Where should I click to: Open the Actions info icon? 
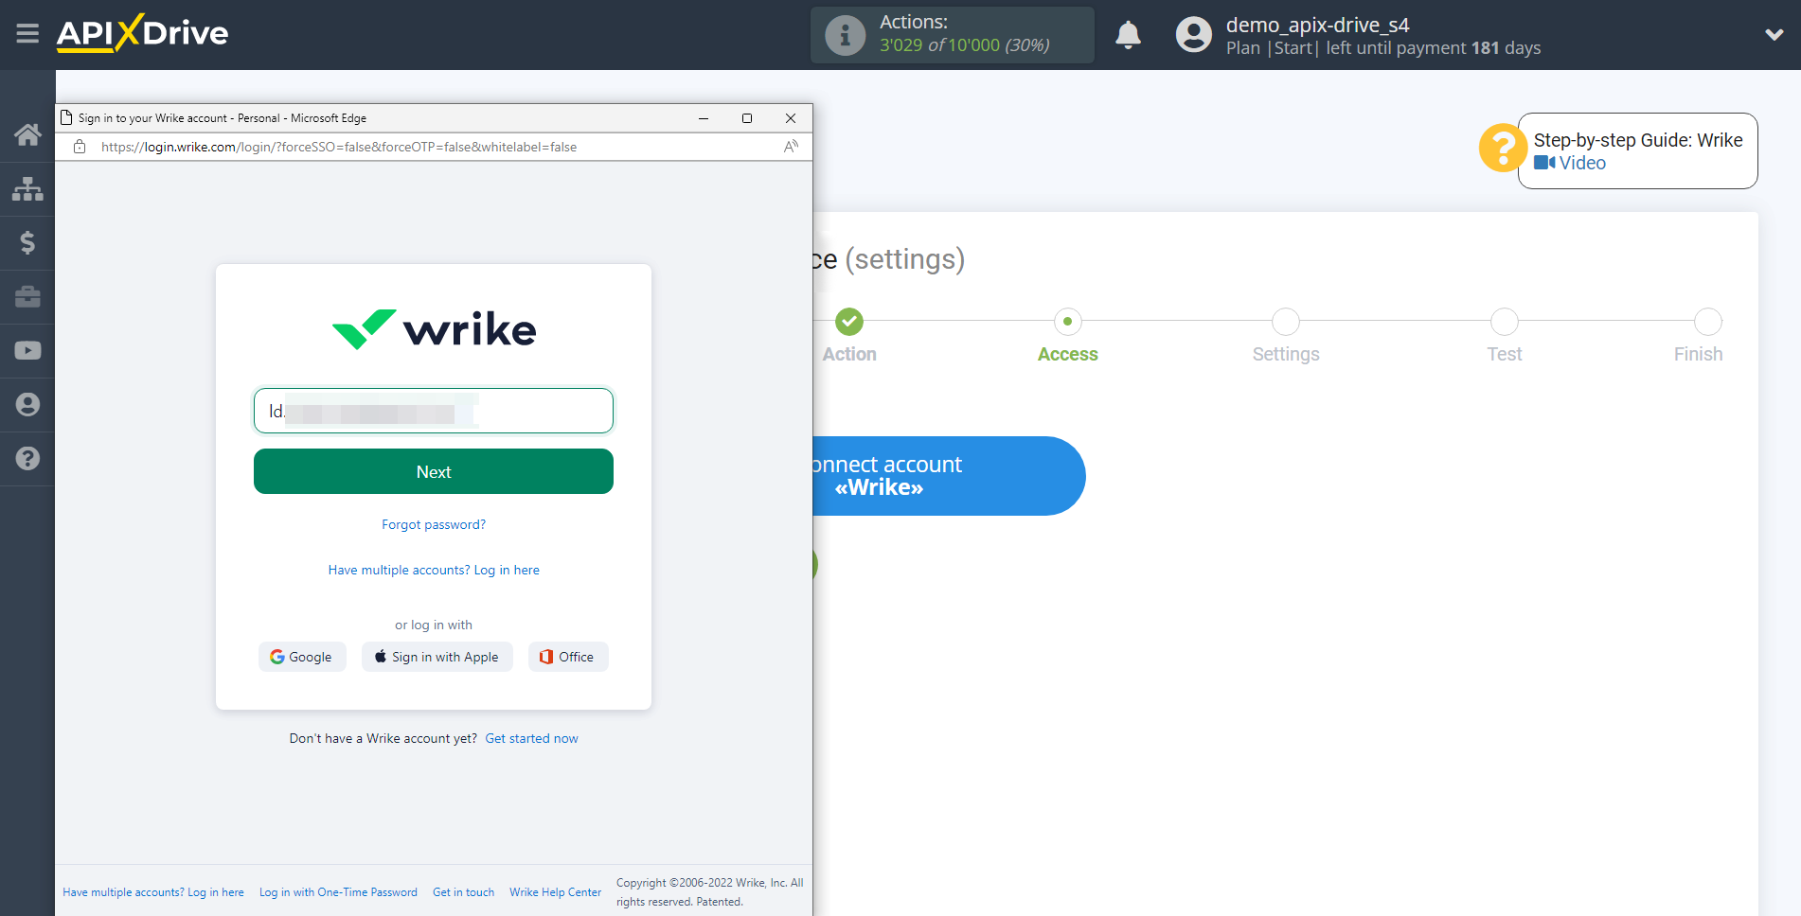pyautogui.click(x=845, y=36)
